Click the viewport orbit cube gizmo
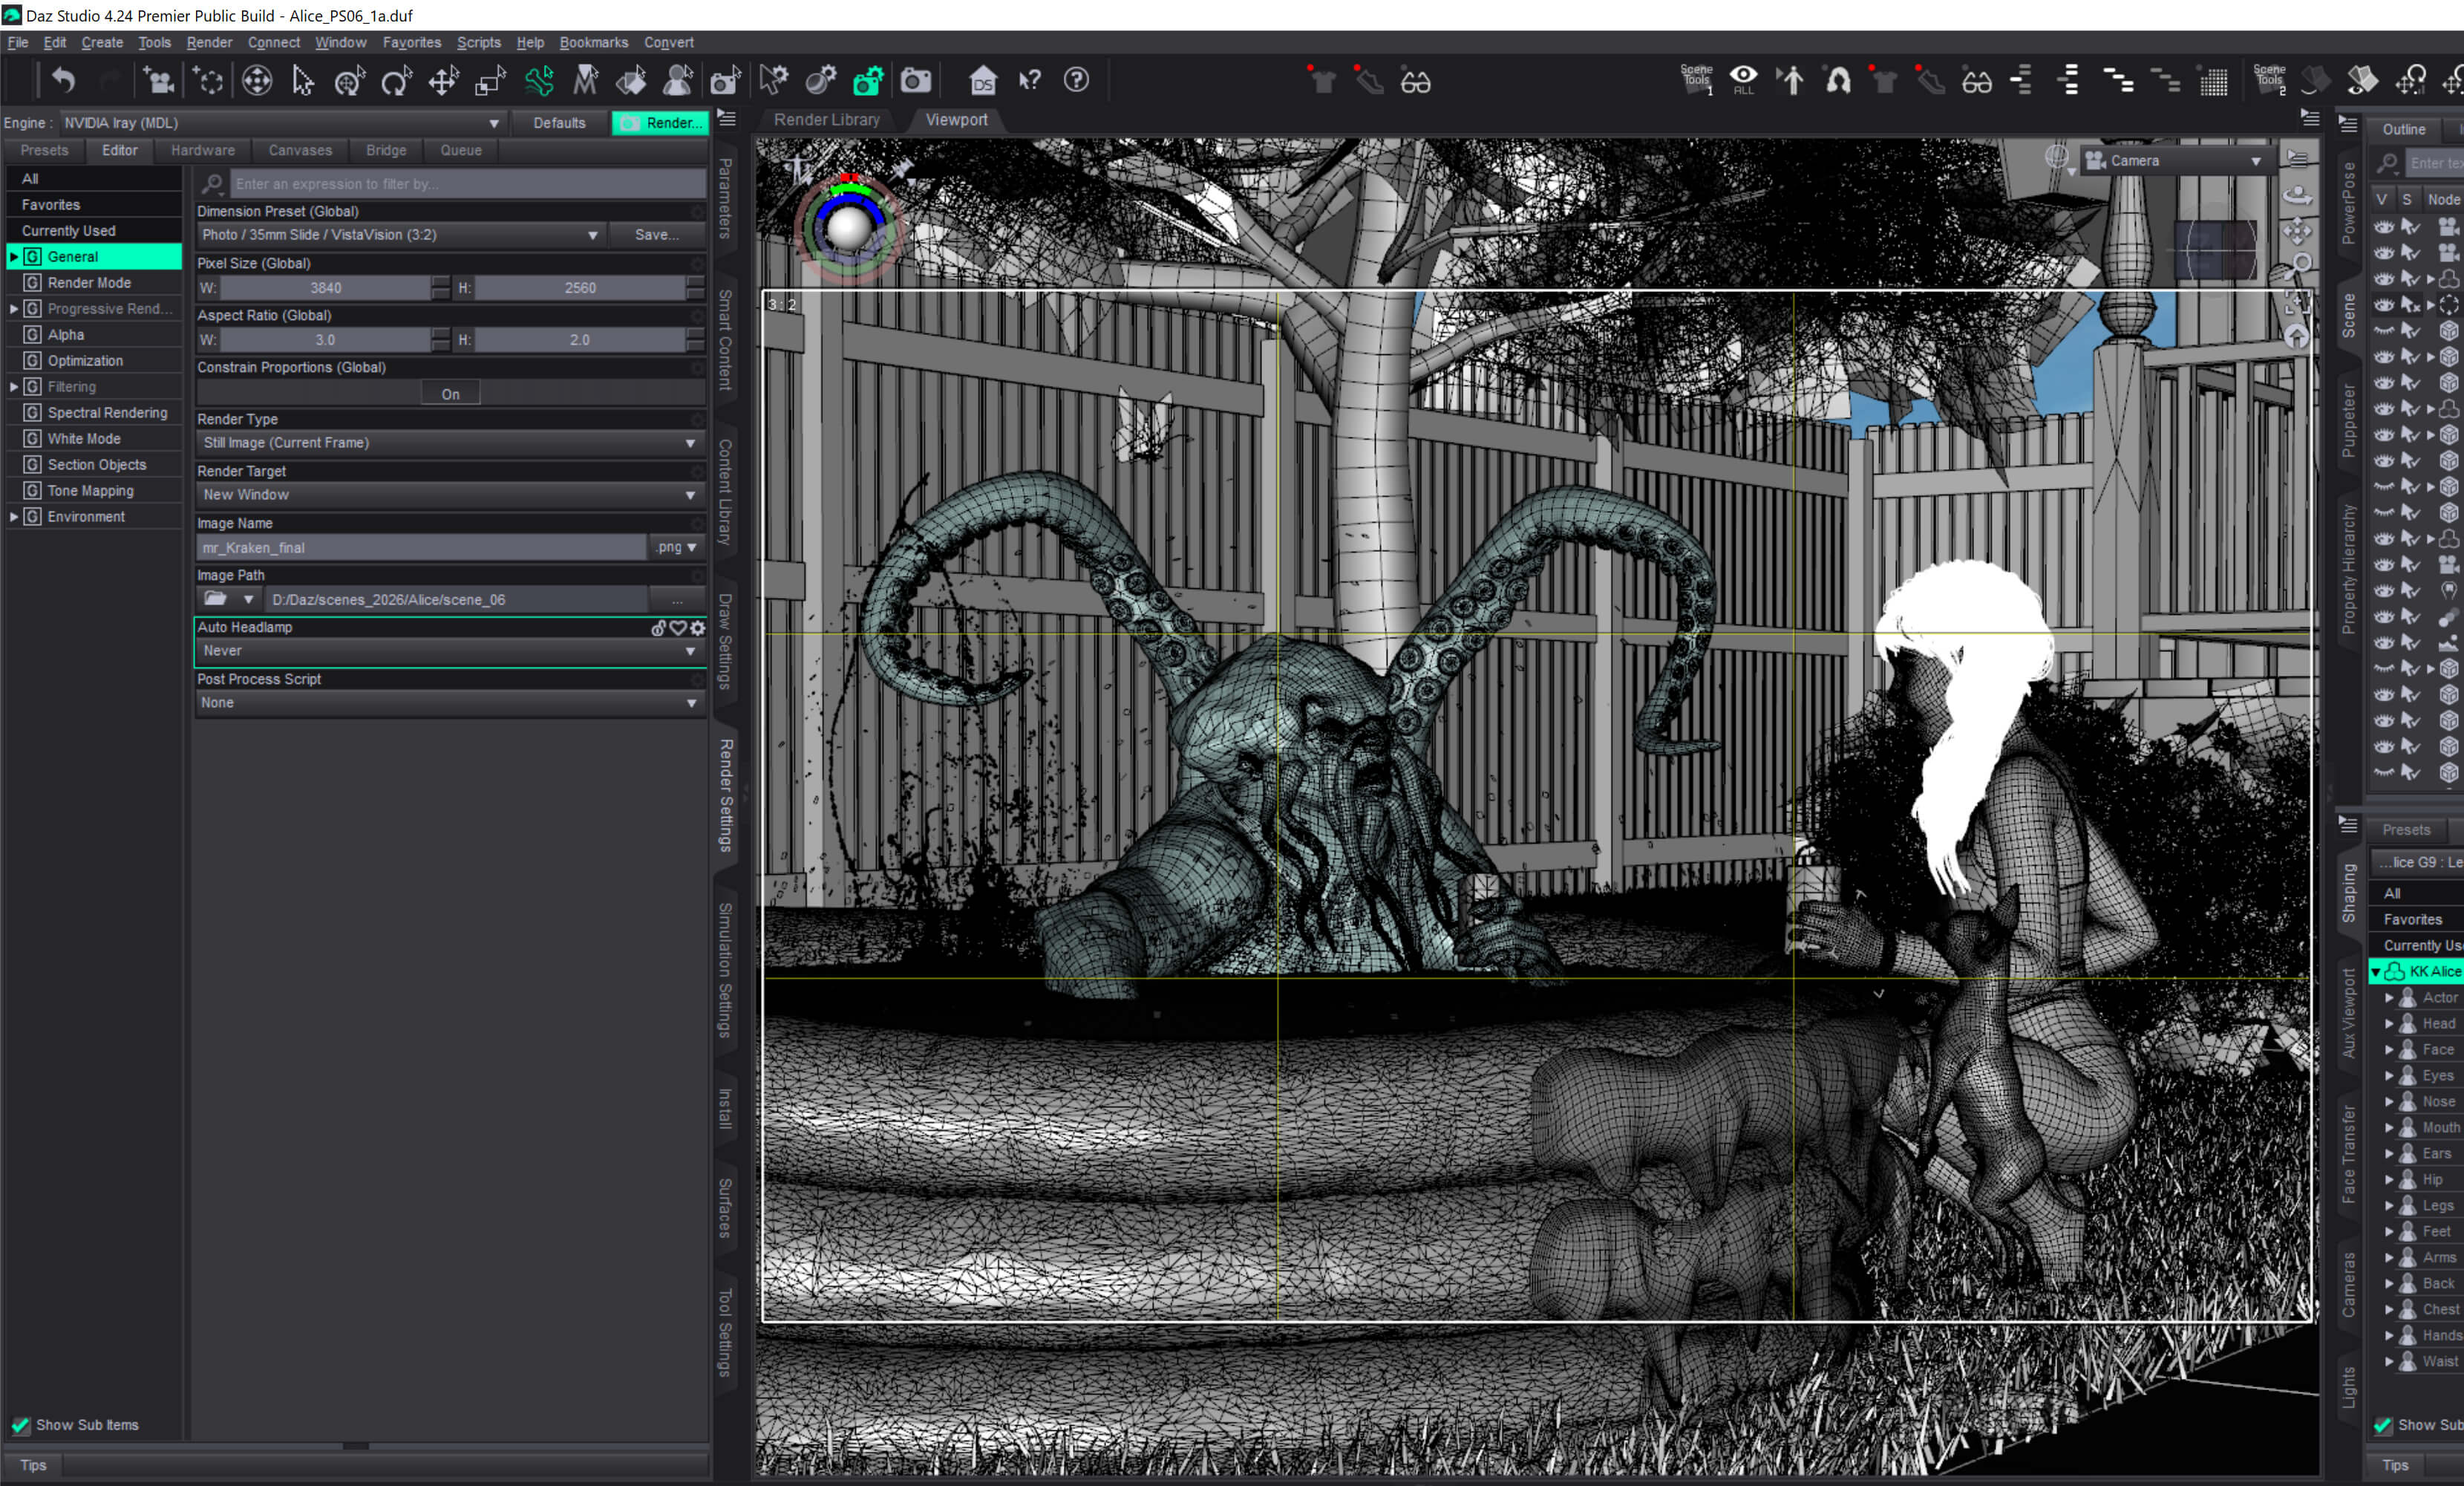This screenshot has height=1486, width=2464. tap(2215, 250)
